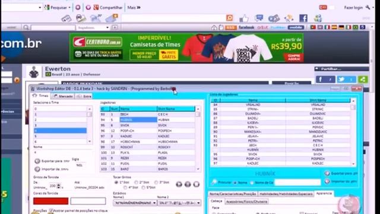The height and width of the screenshot is (214, 380).
Task: Click the Procurar search magnifier icon
Action: pyautogui.click(x=214, y=182)
